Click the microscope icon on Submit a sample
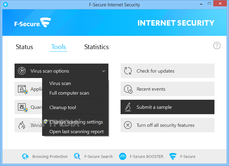The height and width of the screenshot is (166, 229). [x=128, y=107]
